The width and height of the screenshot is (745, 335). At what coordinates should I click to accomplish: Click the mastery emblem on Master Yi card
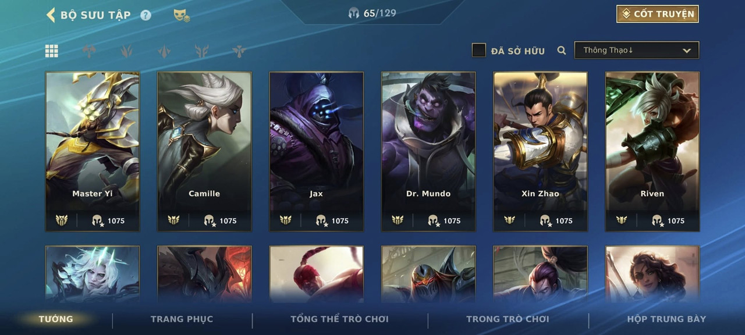pos(62,220)
